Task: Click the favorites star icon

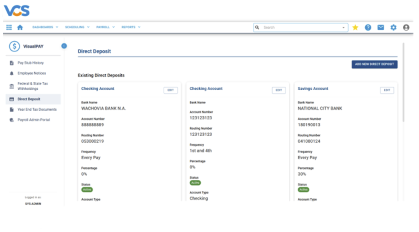Action: click(x=355, y=27)
